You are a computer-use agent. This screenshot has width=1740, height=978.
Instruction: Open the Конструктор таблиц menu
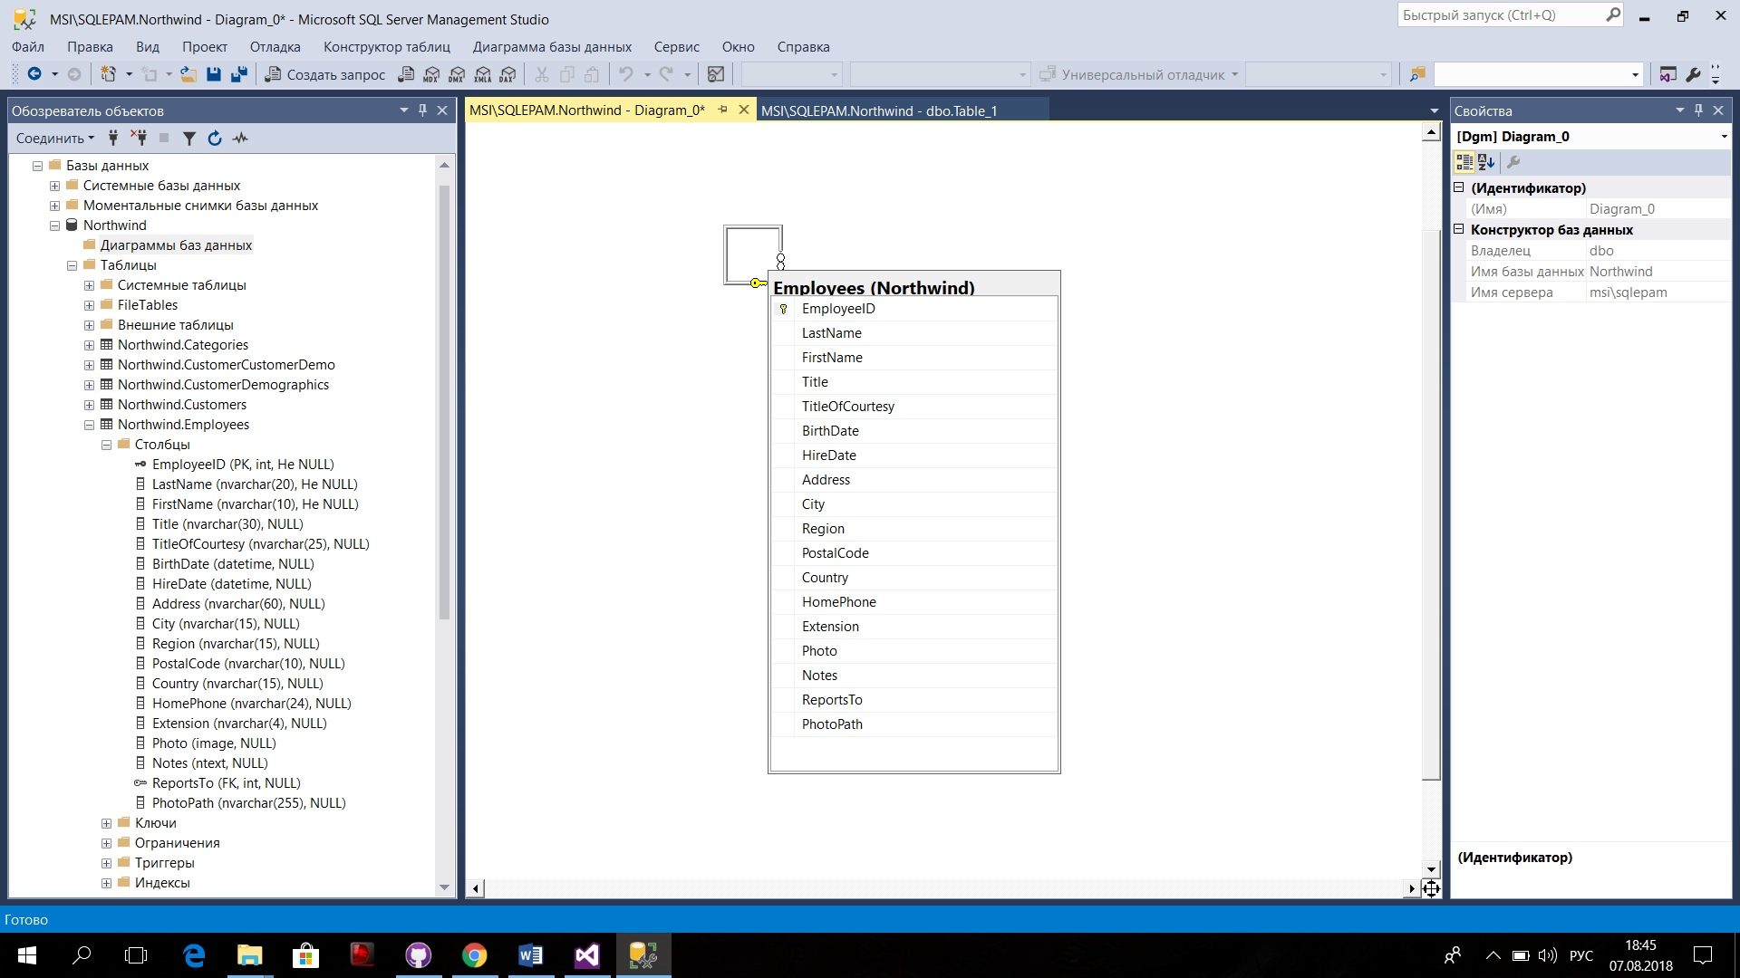tap(387, 47)
